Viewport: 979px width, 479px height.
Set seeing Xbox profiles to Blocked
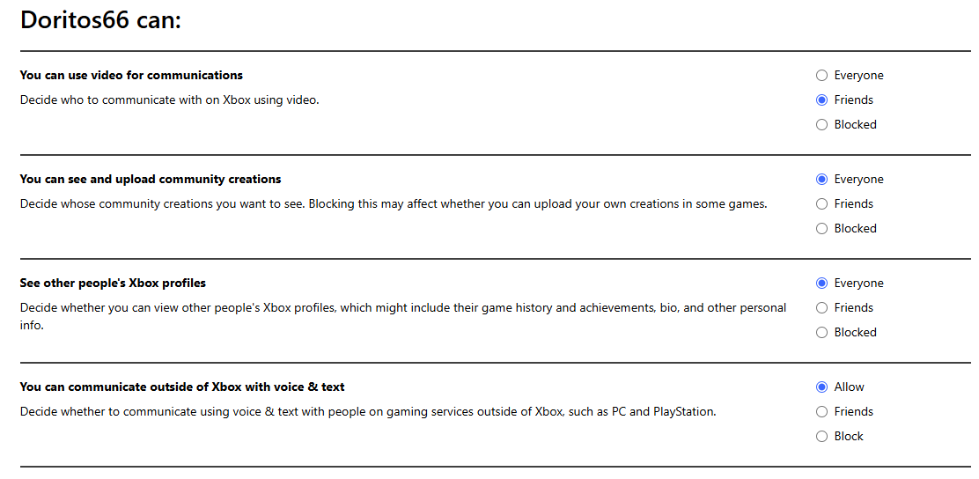coord(821,333)
